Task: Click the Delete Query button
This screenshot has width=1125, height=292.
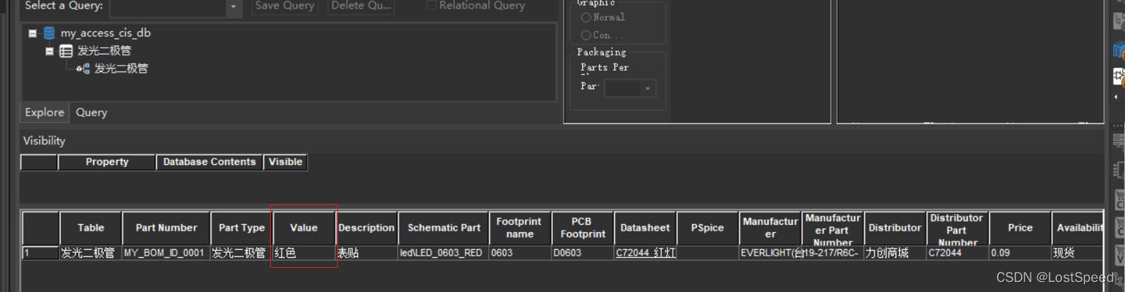Action: 361,6
